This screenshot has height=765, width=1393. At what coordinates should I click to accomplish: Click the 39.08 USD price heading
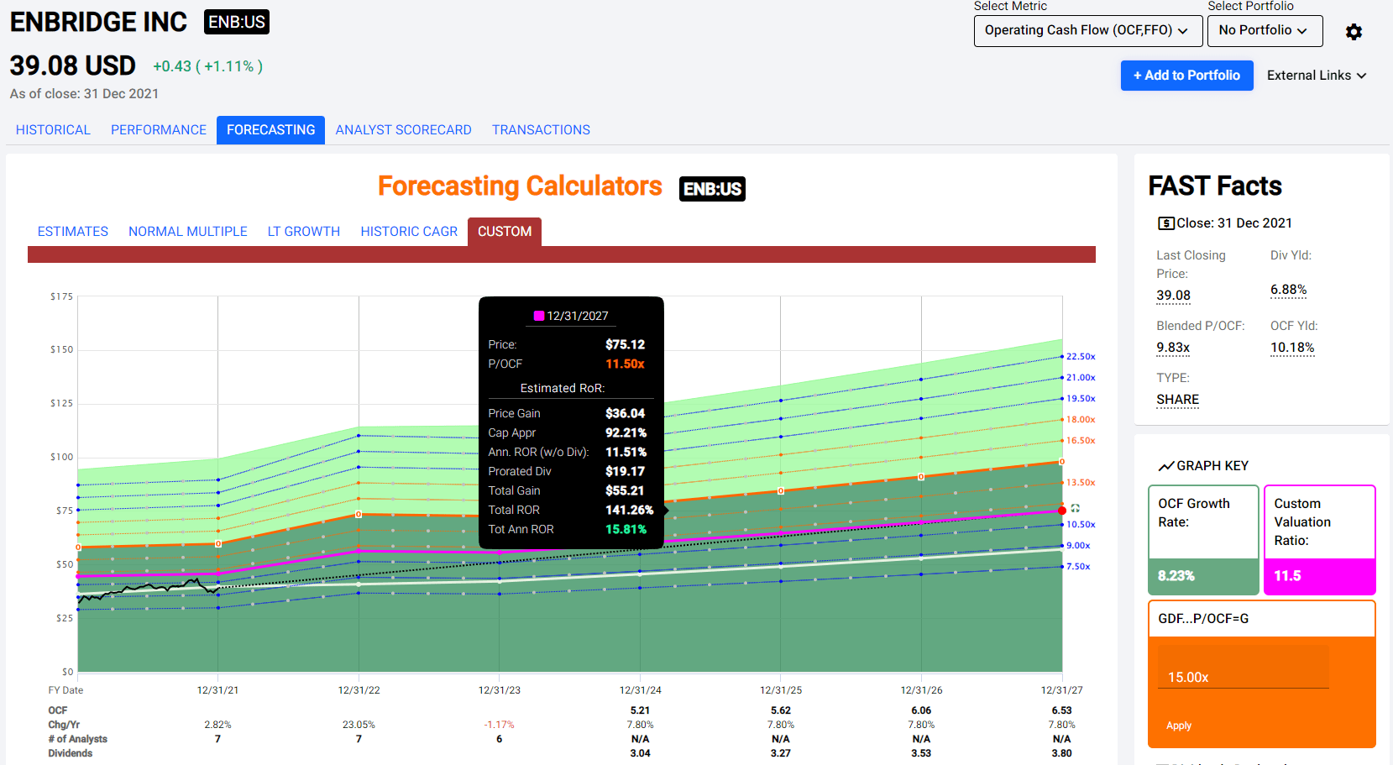pyautogui.click(x=72, y=65)
